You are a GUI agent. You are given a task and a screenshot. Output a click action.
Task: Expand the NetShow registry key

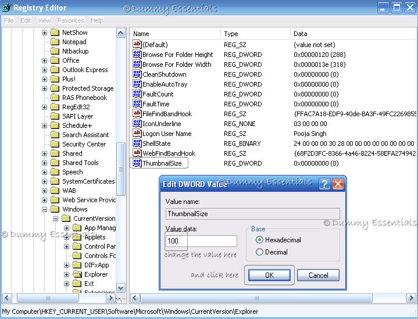(45, 33)
